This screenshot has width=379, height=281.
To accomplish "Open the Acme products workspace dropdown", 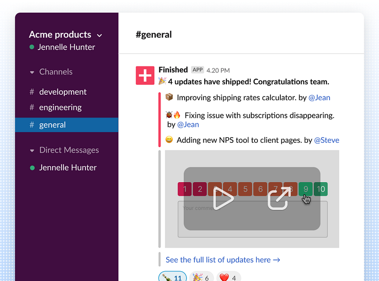I will click(x=99, y=35).
